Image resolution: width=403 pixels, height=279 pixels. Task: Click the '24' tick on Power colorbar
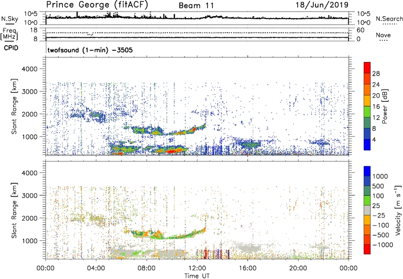376,85
